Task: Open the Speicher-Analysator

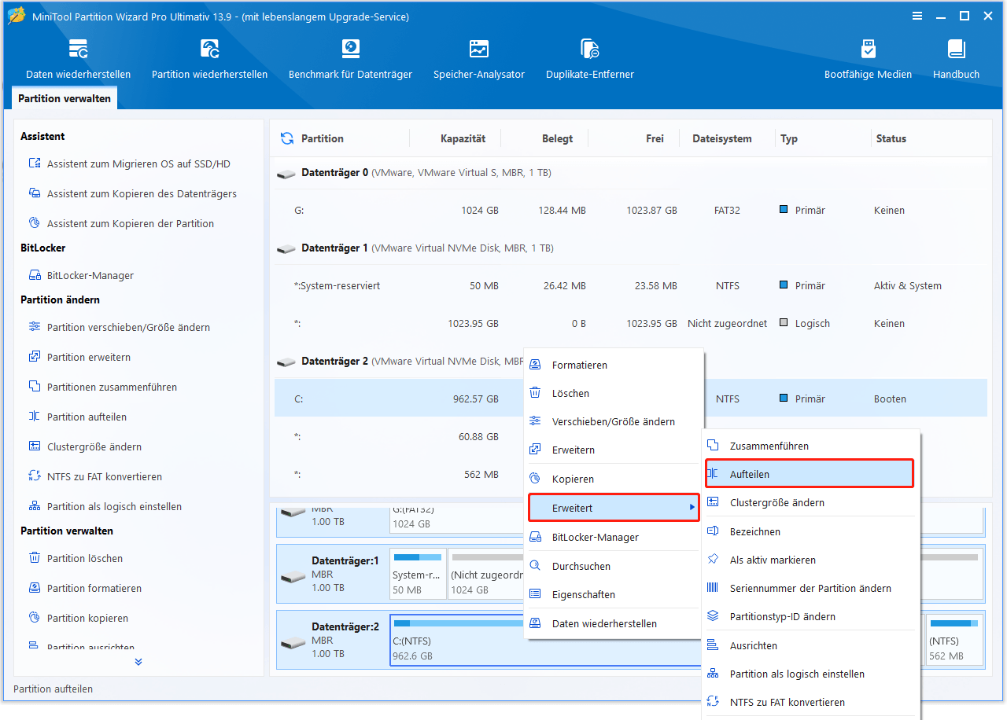Action: tap(478, 59)
